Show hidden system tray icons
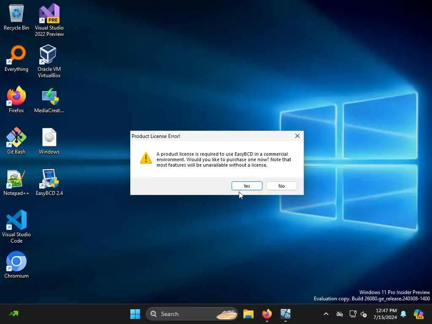The width and height of the screenshot is (432, 324). point(326,314)
